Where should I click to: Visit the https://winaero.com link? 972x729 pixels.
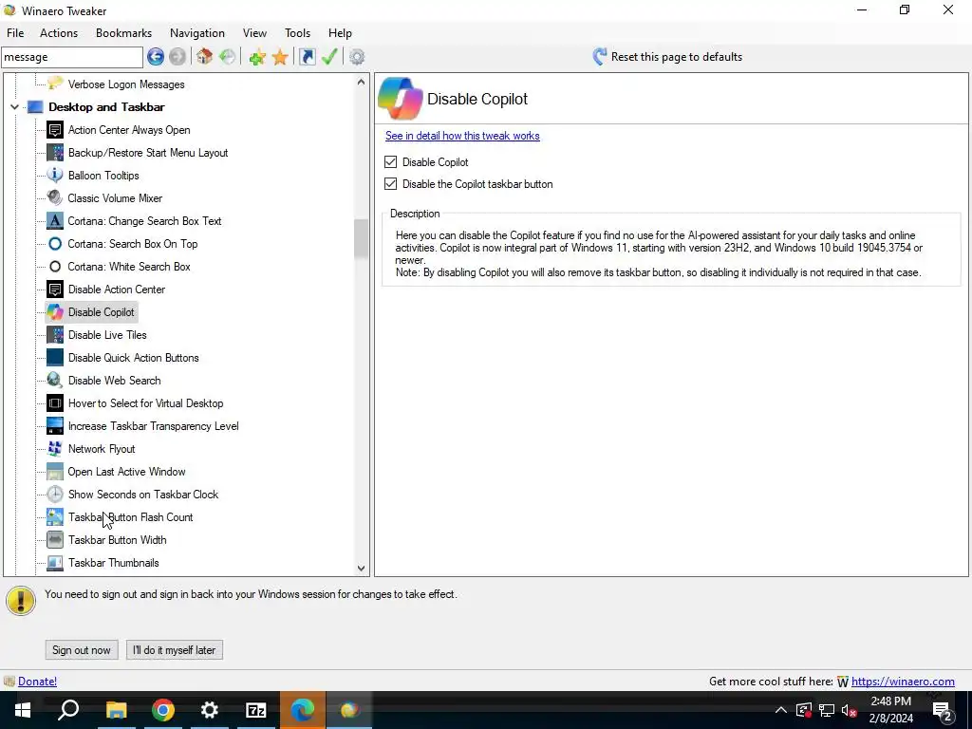pos(903,682)
